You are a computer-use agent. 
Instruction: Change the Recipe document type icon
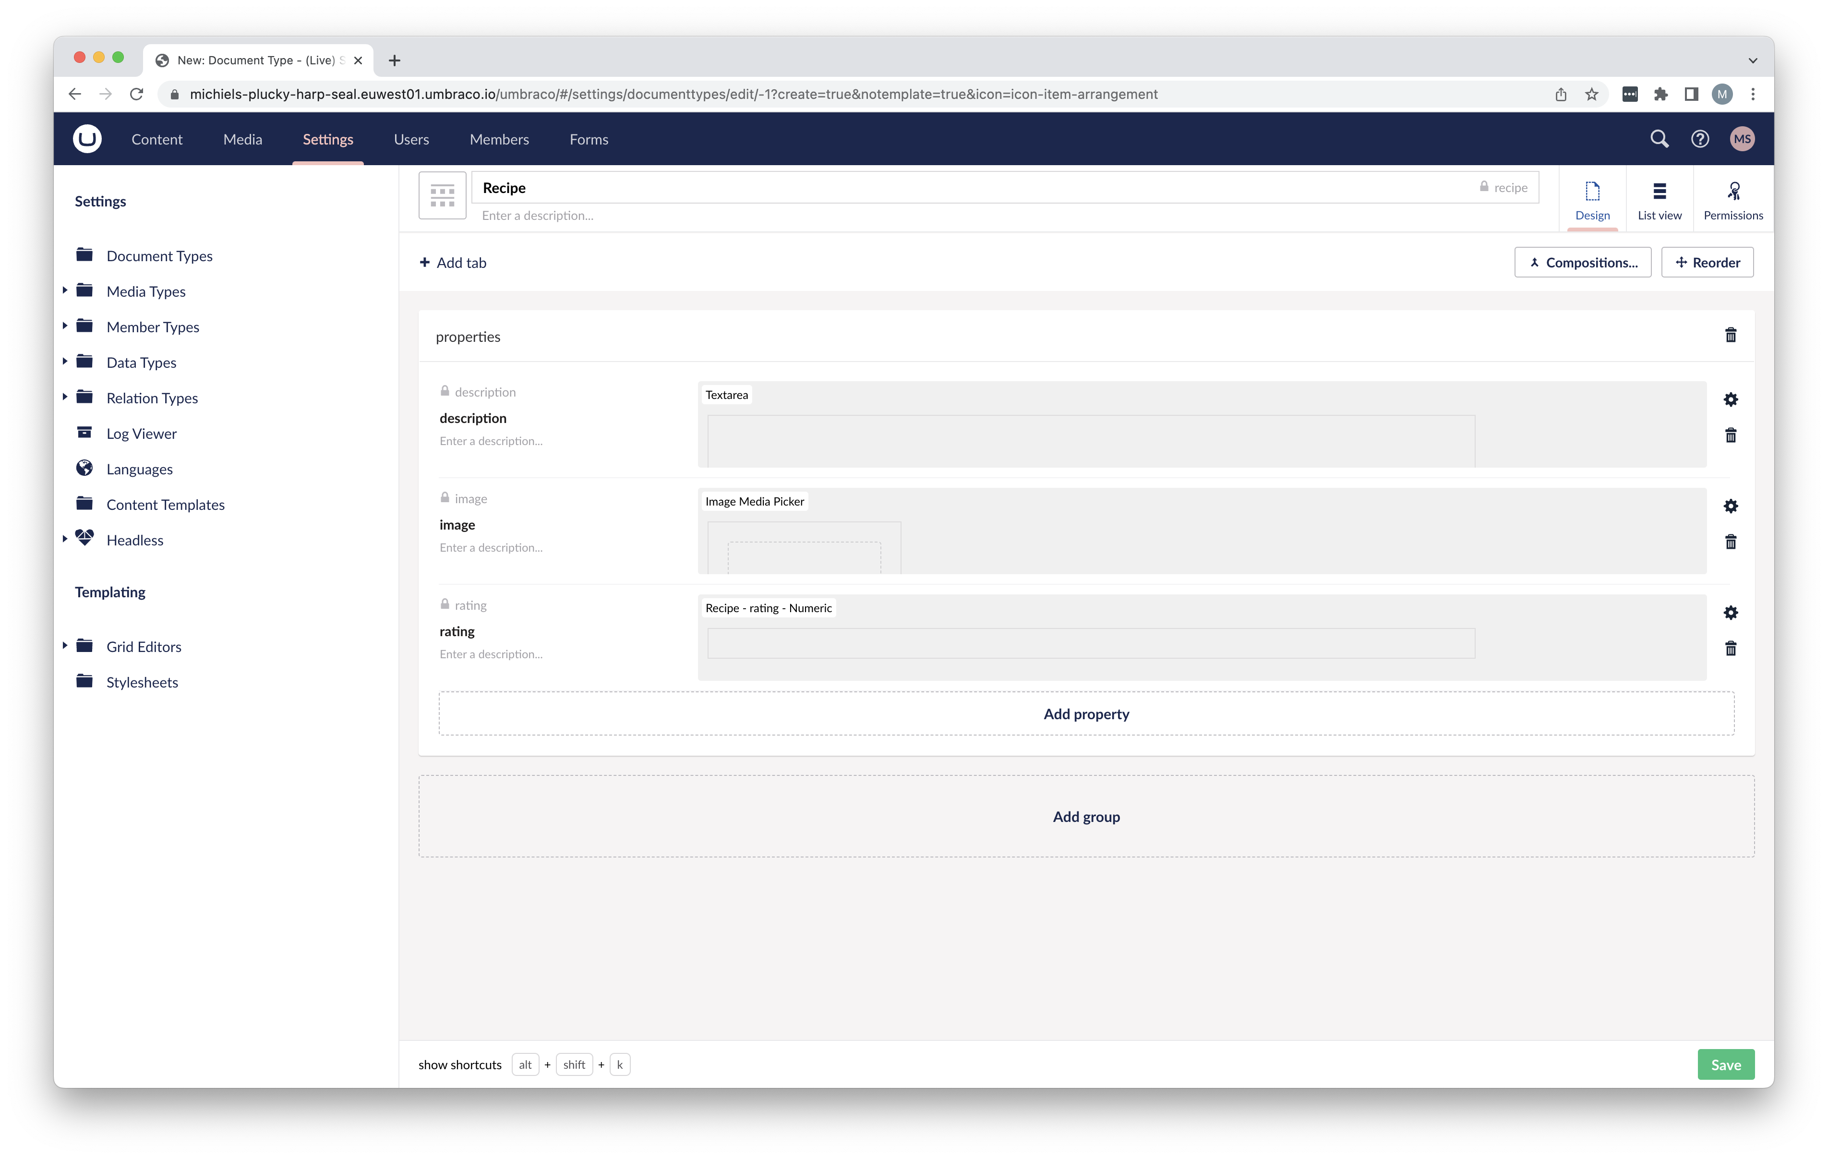(443, 195)
